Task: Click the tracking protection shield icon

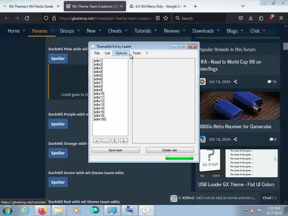Action: [x=46, y=18]
